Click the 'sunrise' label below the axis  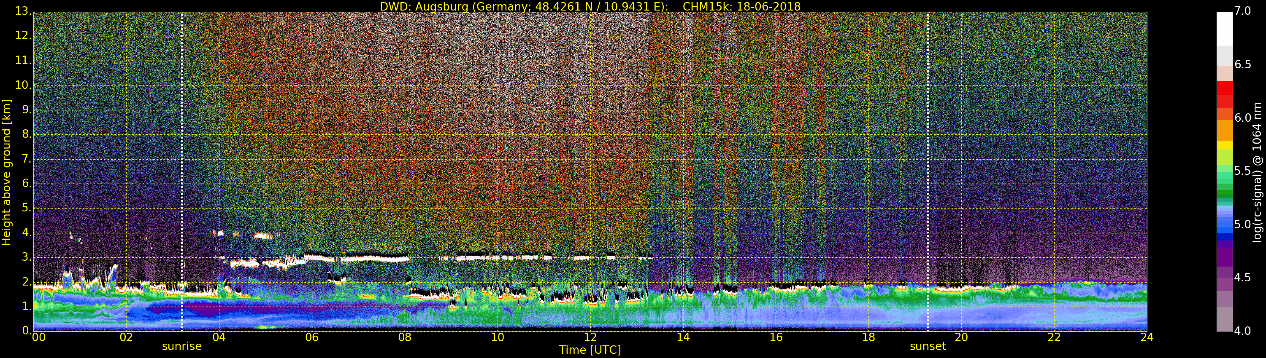182,346
